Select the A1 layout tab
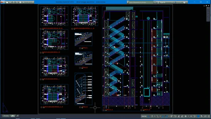 (x=13, y=116)
